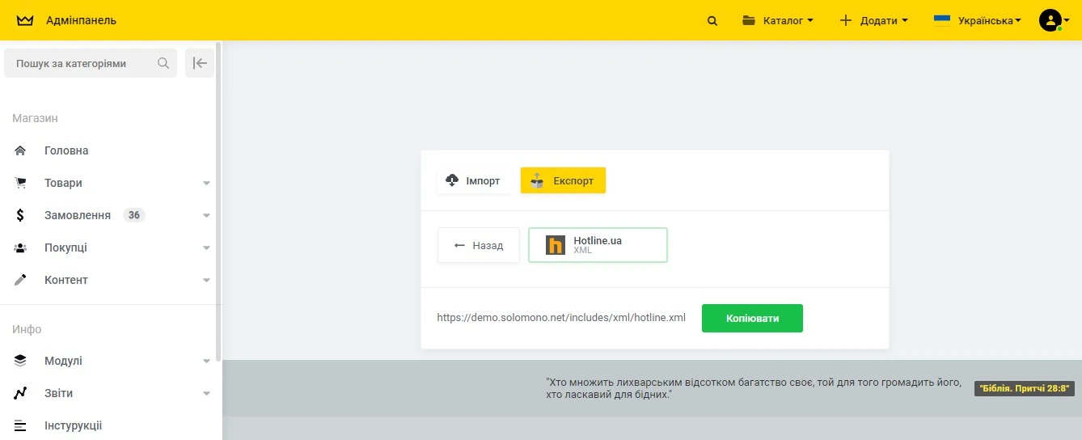The width and height of the screenshot is (1082, 440).
Task: Go to Головна in sidebar
Action: pyautogui.click(x=66, y=150)
